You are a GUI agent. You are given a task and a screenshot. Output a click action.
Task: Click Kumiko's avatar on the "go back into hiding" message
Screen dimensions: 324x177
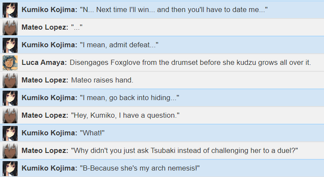(10, 98)
